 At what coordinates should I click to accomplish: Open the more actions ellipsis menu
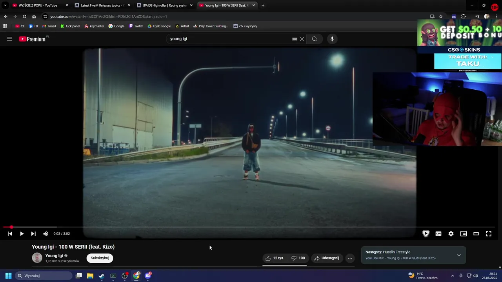coord(350,258)
